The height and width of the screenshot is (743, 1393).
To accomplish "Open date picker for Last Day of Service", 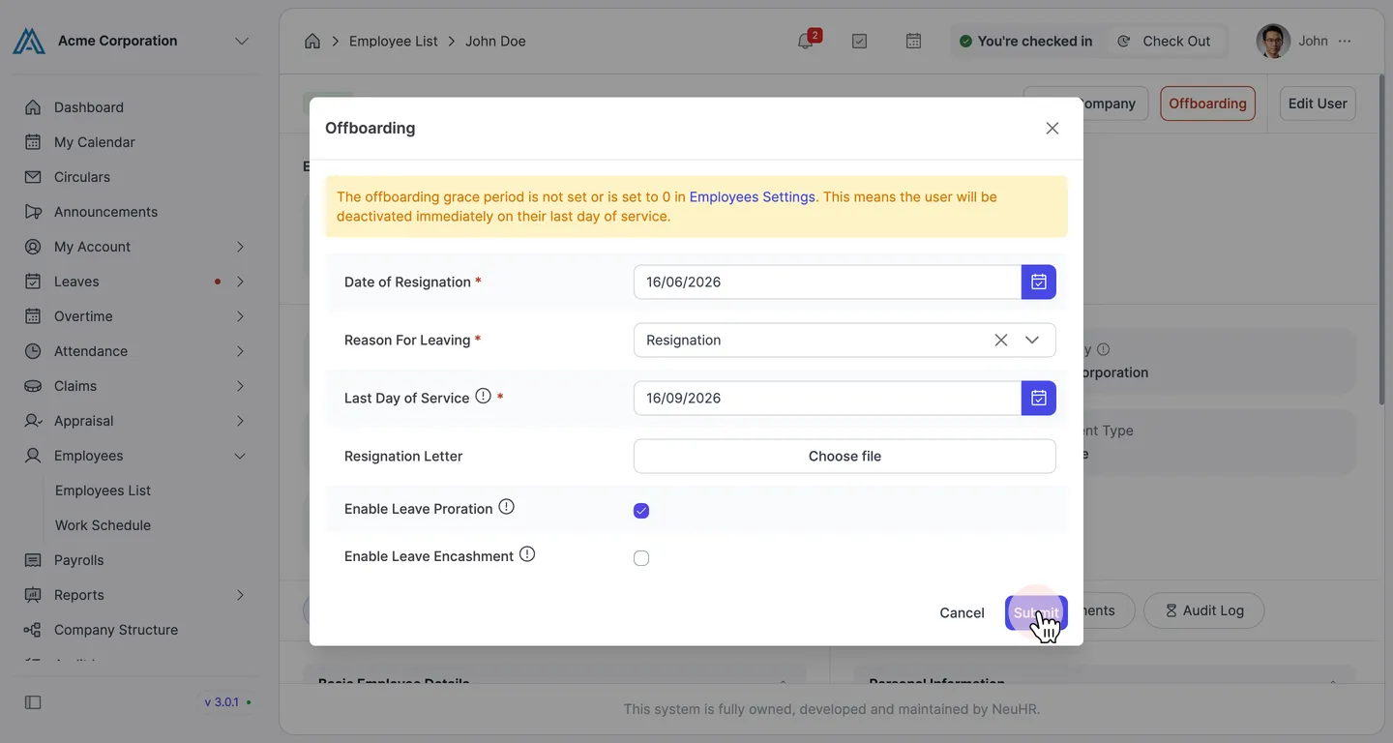I will (1039, 398).
